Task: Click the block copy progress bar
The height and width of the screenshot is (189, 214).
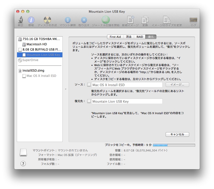Action: pos(174,145)
